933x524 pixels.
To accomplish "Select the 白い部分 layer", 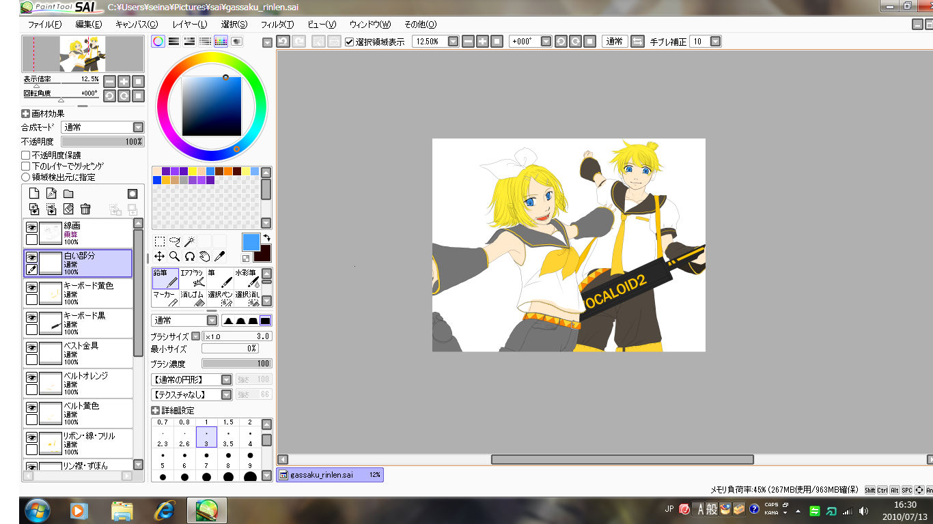I will pyautogui.click(x=79, y=263).
